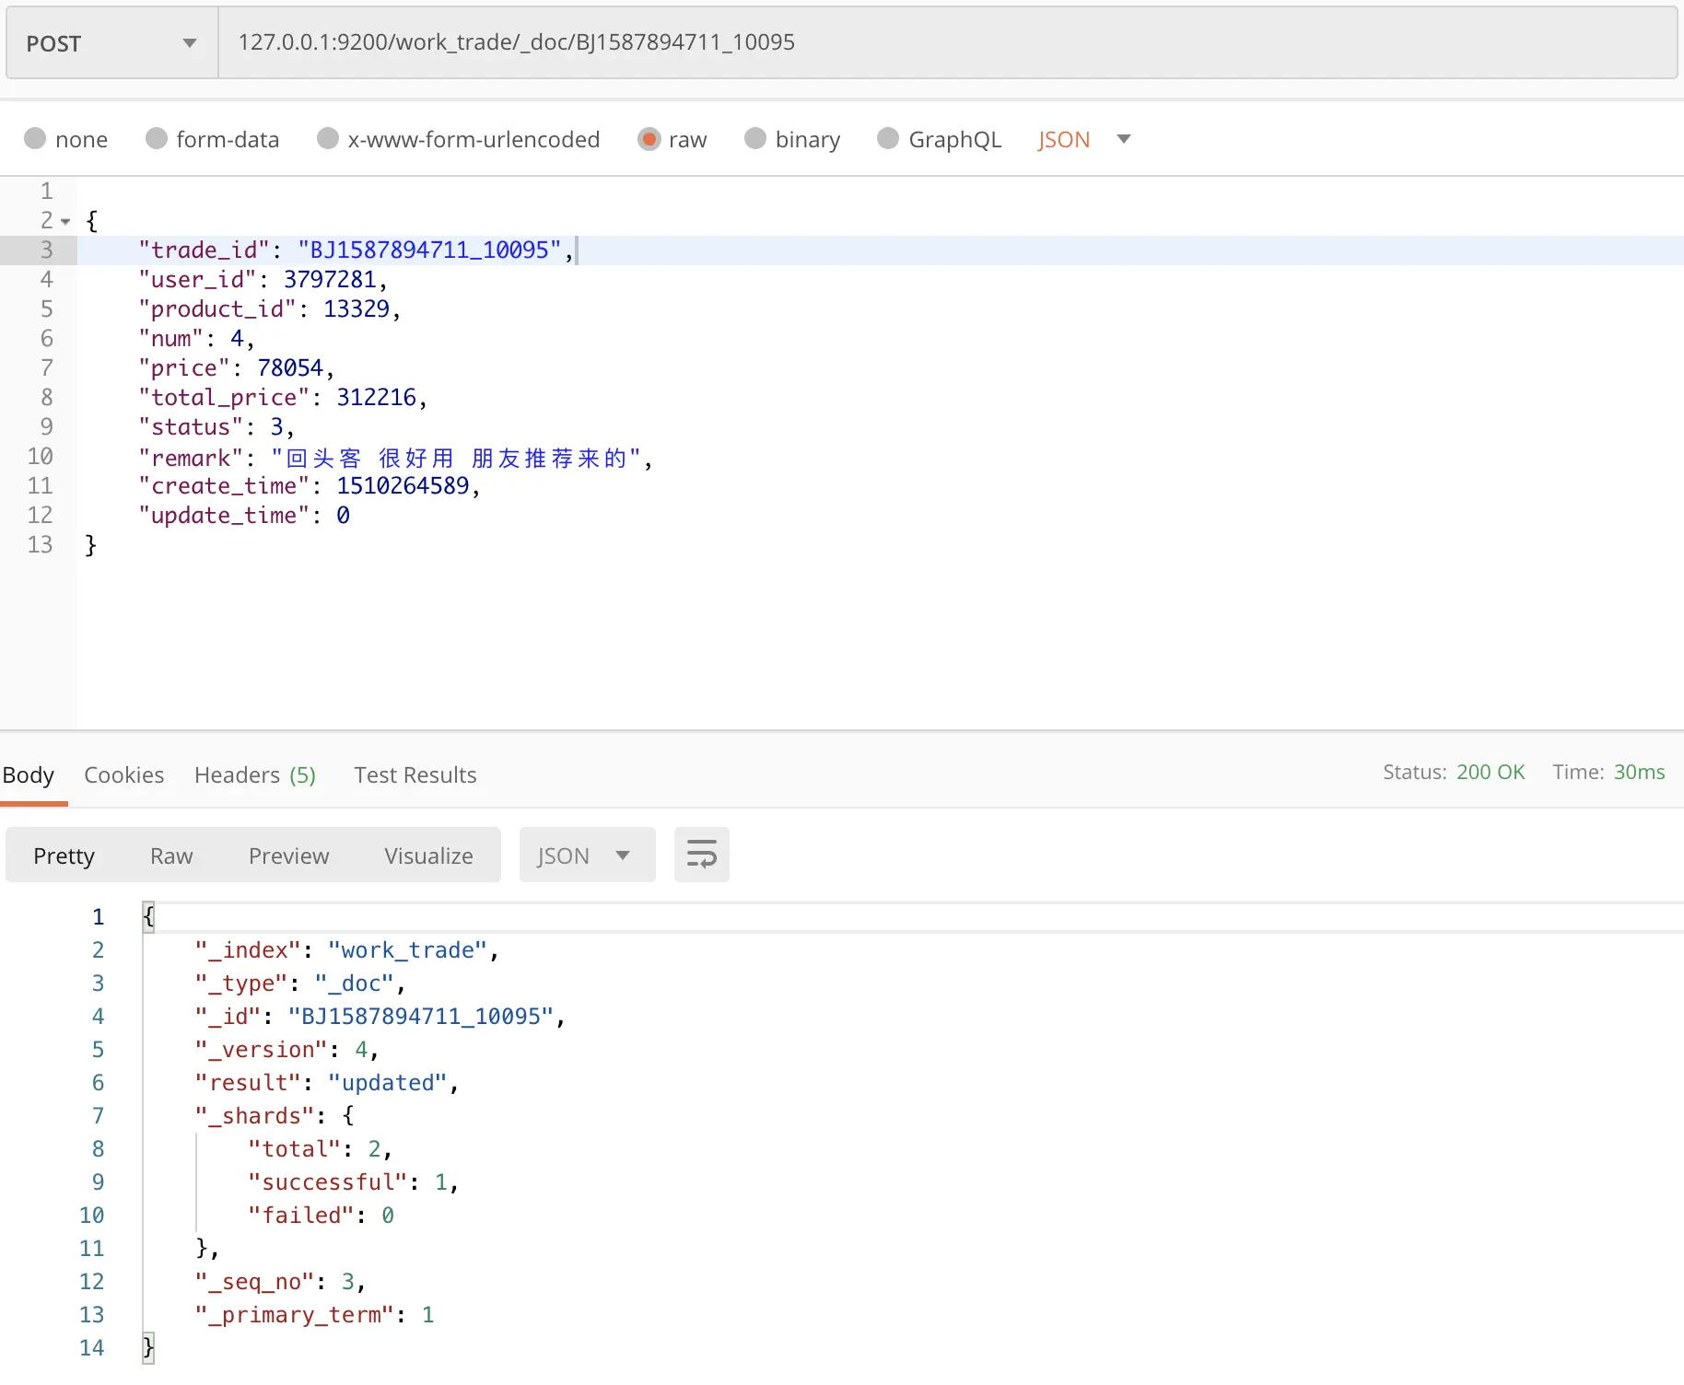Click the "total_price": 312216 line

coord(283,398)
